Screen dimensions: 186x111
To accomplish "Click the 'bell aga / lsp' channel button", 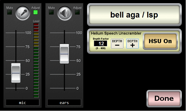I will click(134, 15).
